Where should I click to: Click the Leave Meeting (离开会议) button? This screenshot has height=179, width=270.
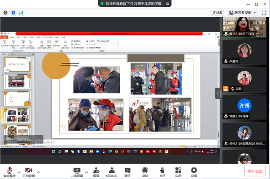255,171
